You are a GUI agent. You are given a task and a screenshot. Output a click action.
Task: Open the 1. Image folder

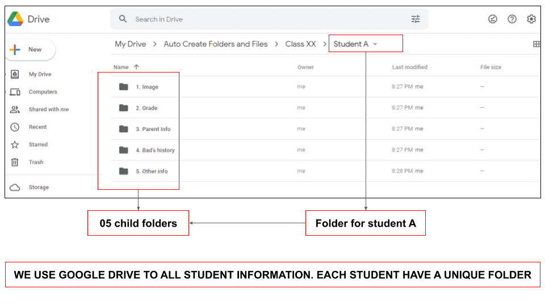click(146, 87)
